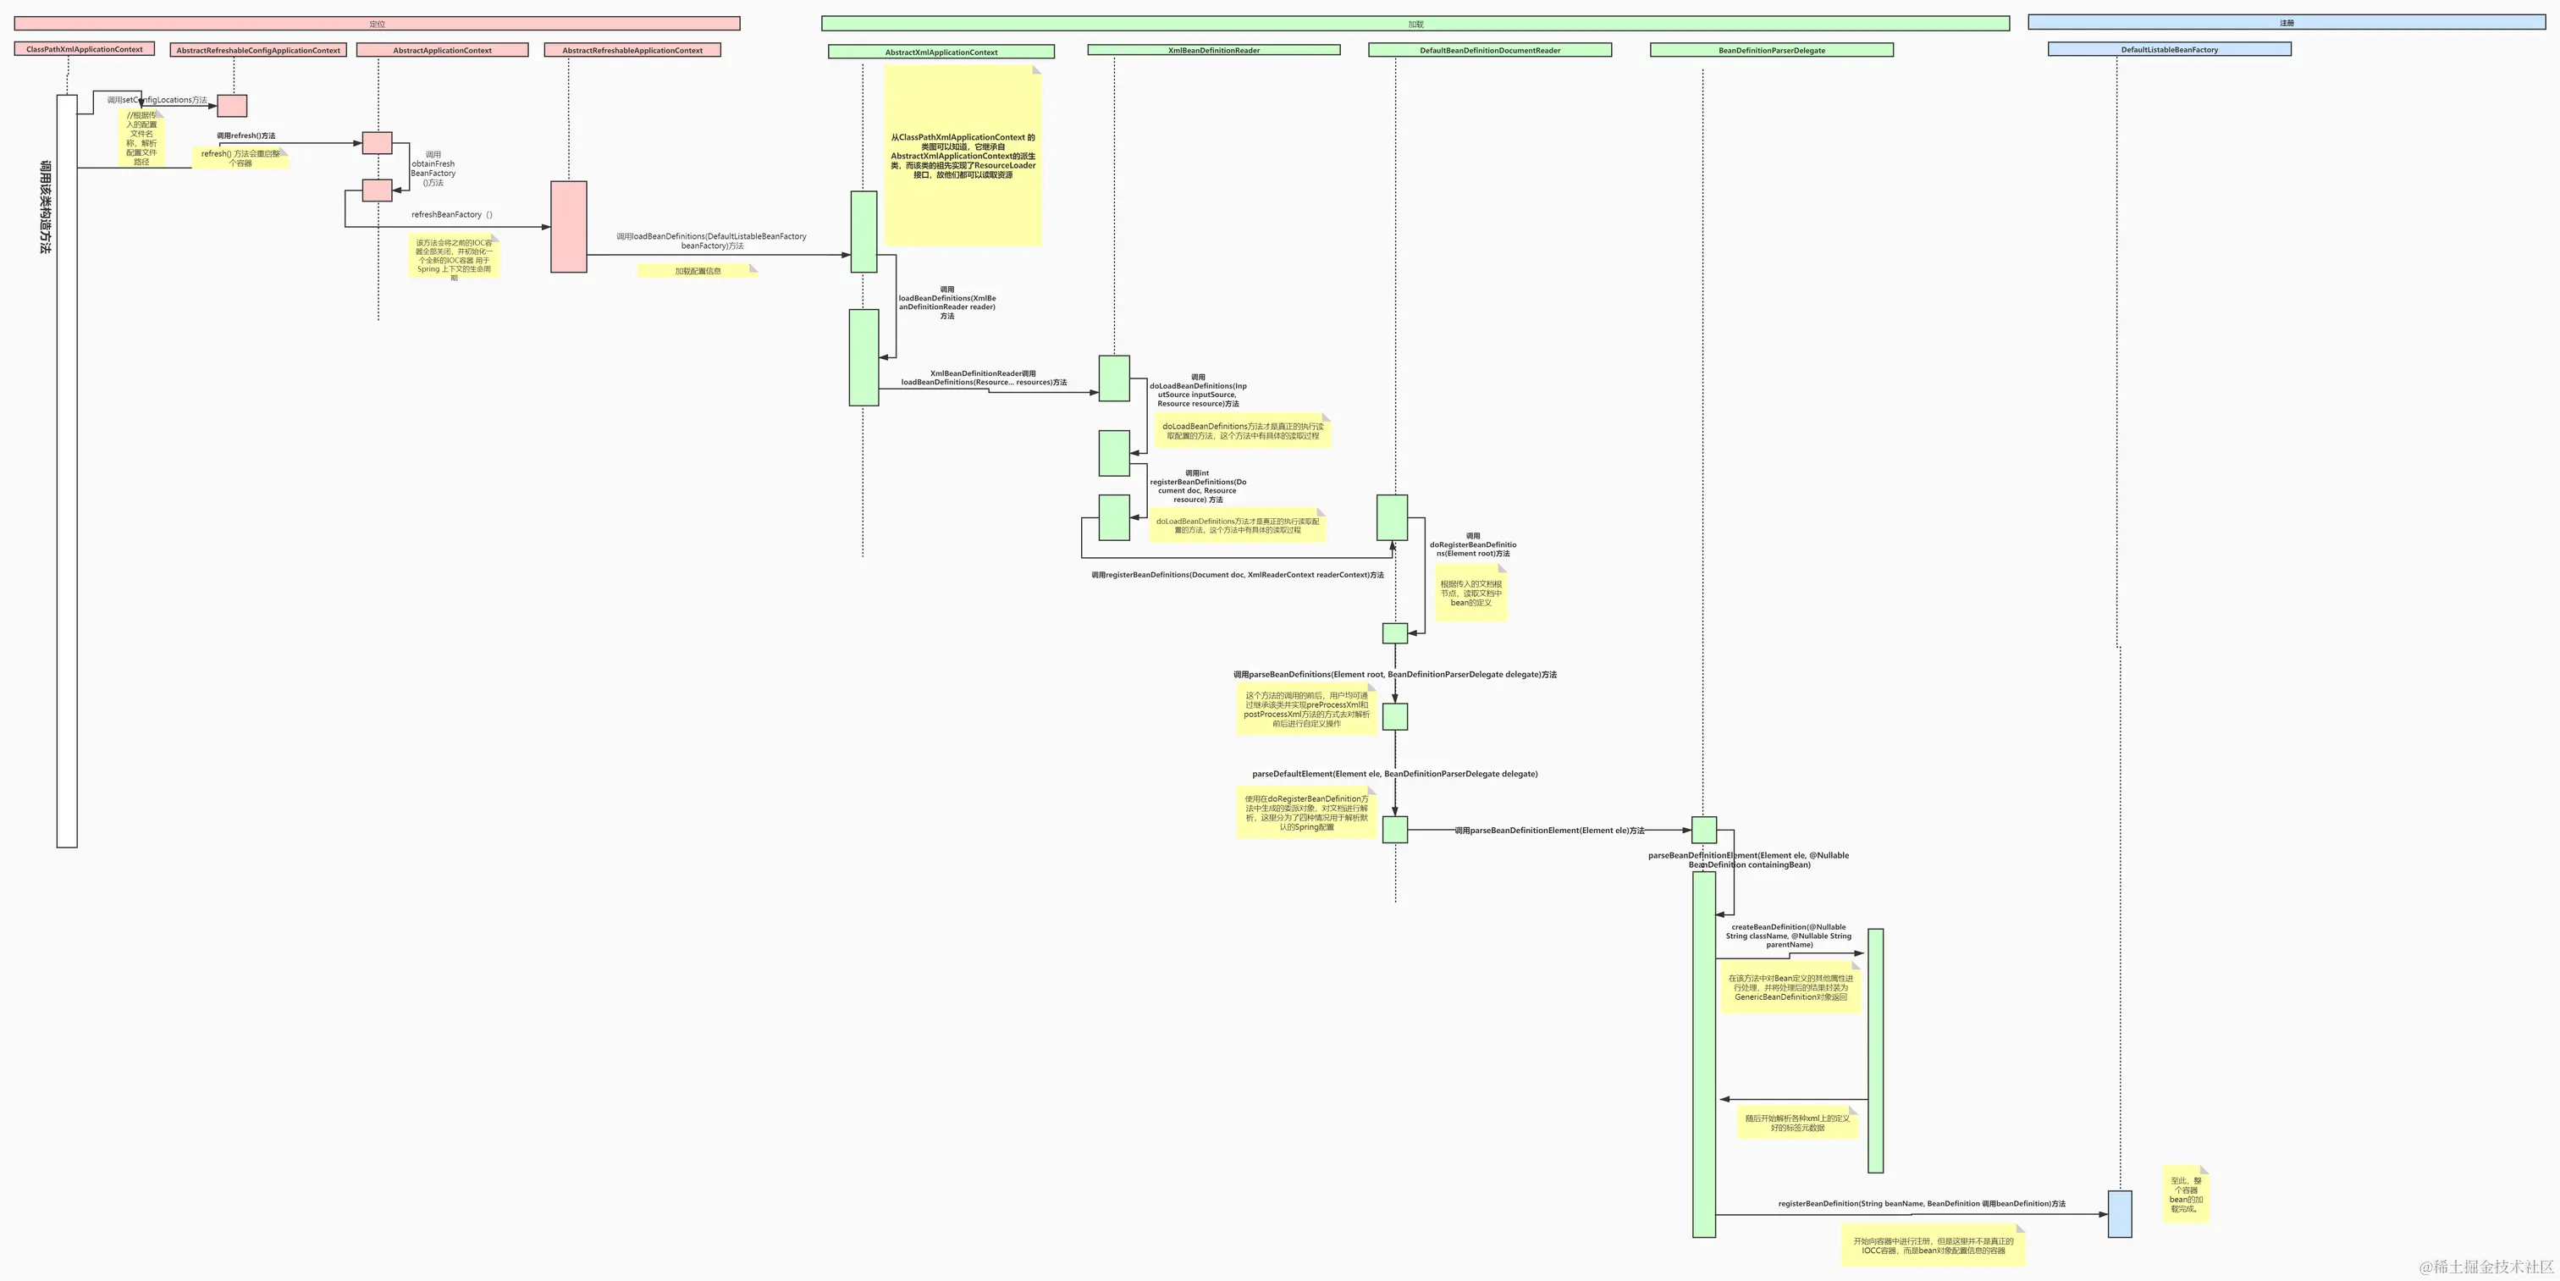Select the BeanDefinitionParserDelegate lifeline header

1771,50
